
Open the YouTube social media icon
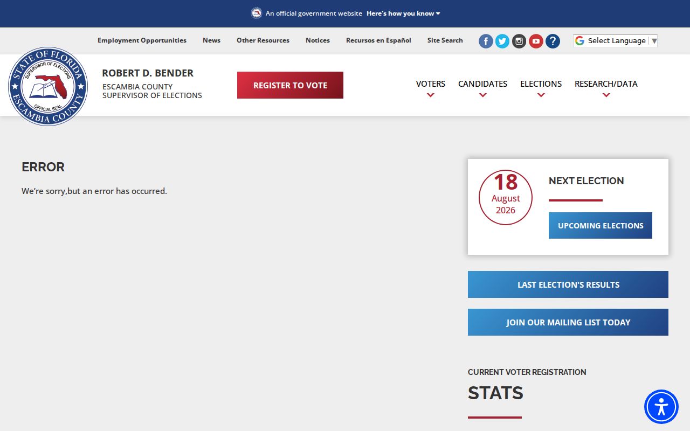[x=536, y=41]
